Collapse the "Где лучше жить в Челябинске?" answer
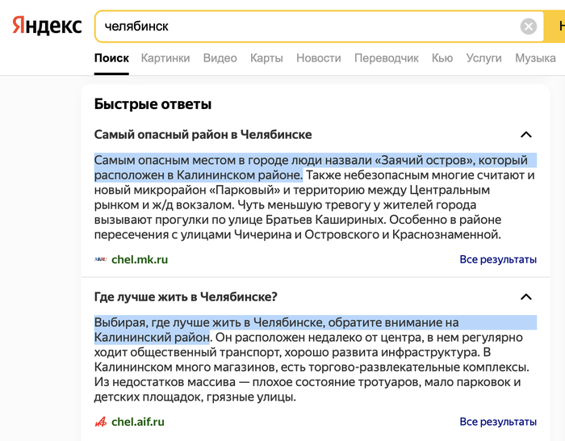This screenshot has width=565, height=441. (526, 297)
